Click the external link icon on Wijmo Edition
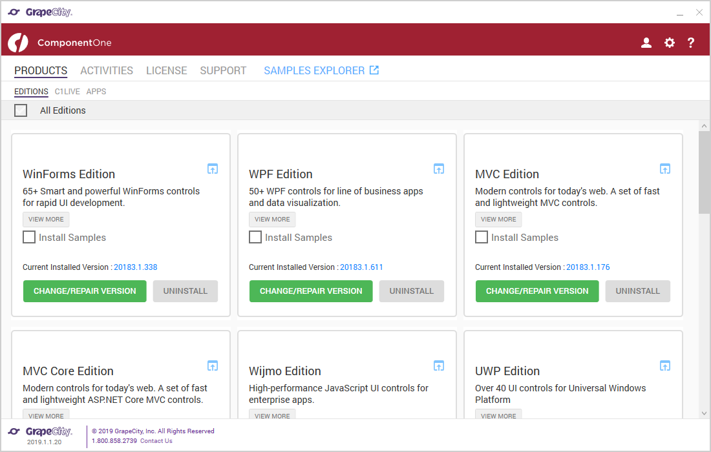The width and height of the screenshot is (711, 452). pyautogui.click(x=438, y=365)
